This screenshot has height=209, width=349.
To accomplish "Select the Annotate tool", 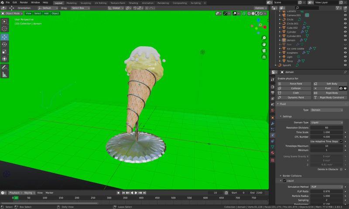I will (4, 67).
